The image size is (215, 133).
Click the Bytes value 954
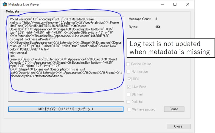pos(158,27)
